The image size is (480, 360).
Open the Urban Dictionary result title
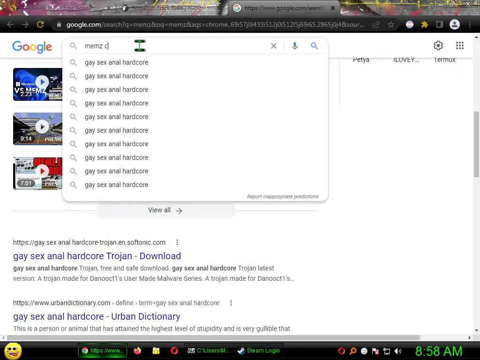click(x=97, y=316)
